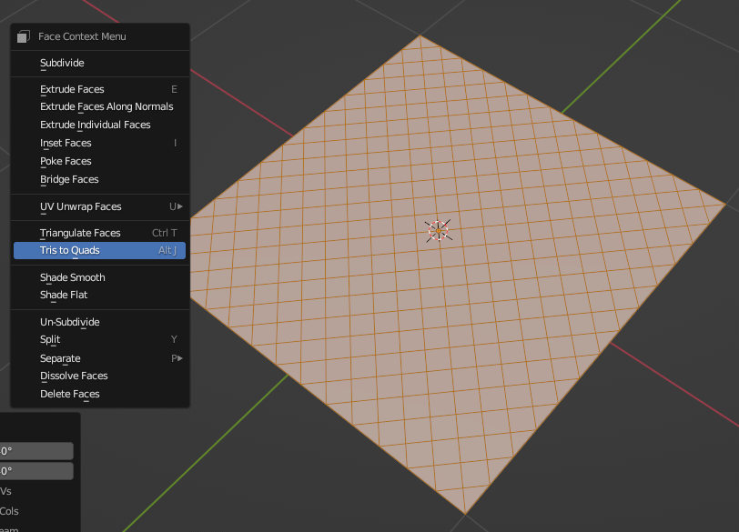The width and height of the screenshot is (739, 532).
Task: Click the upper angle field showing 0°
Action: [36, 451]
